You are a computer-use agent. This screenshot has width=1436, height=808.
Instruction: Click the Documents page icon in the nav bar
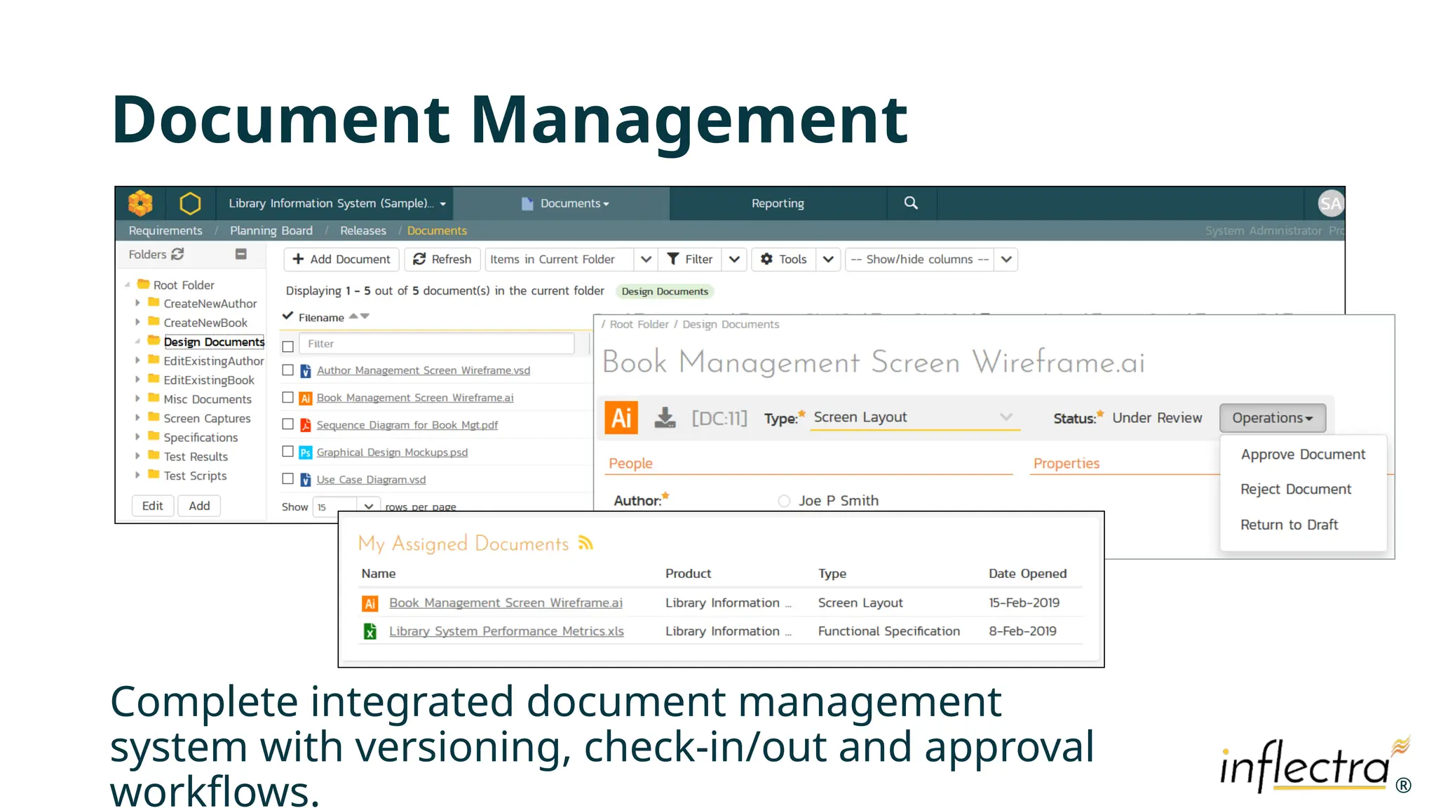(x=527, y=203)
